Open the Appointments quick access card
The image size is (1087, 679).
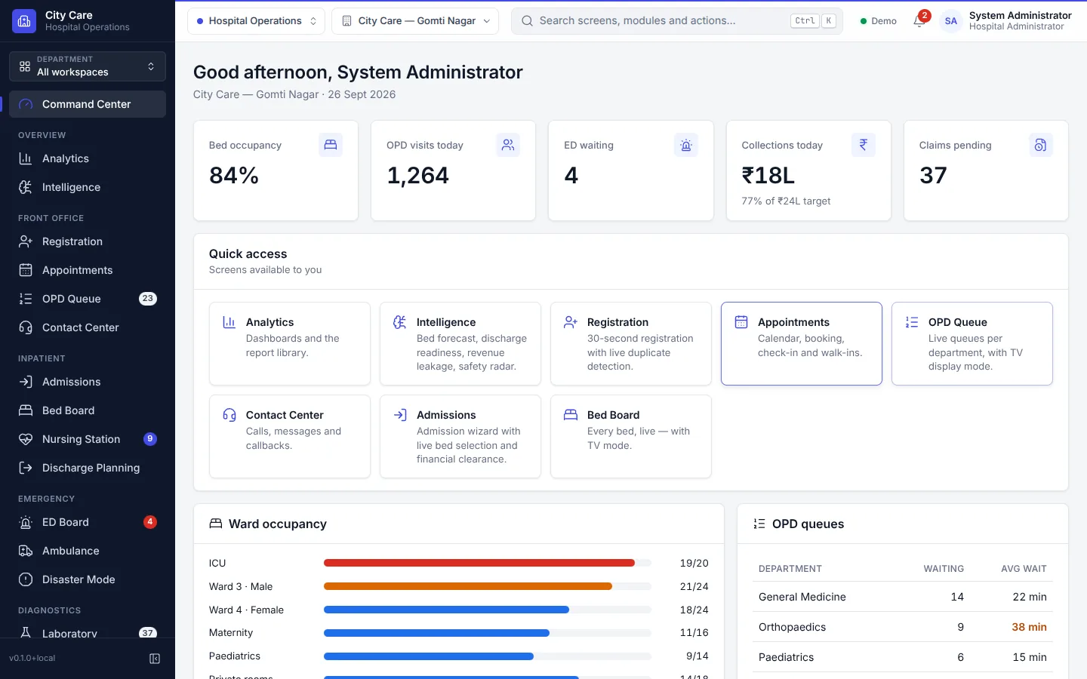click(x=802, y=344)
